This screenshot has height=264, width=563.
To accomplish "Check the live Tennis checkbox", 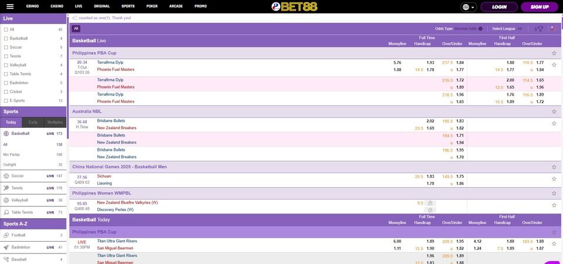I will [6, 56].
